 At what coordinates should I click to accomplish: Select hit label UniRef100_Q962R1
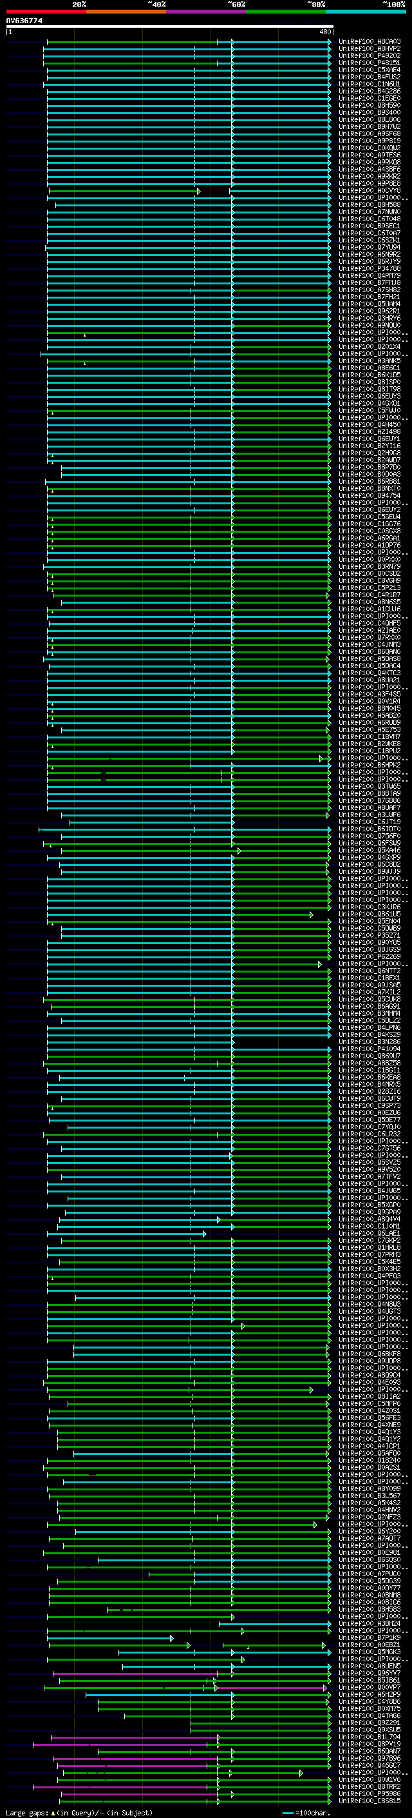coord(370,311)
